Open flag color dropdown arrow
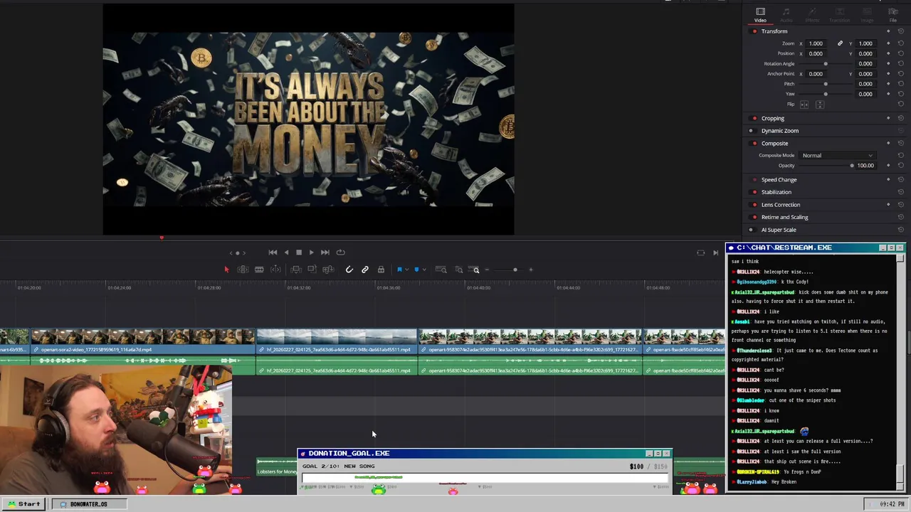This screenshot has width=911, height=512. coord(406,270)
